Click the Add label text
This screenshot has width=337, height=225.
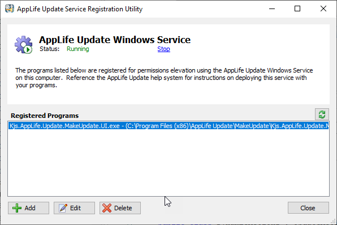pos(30,208)
